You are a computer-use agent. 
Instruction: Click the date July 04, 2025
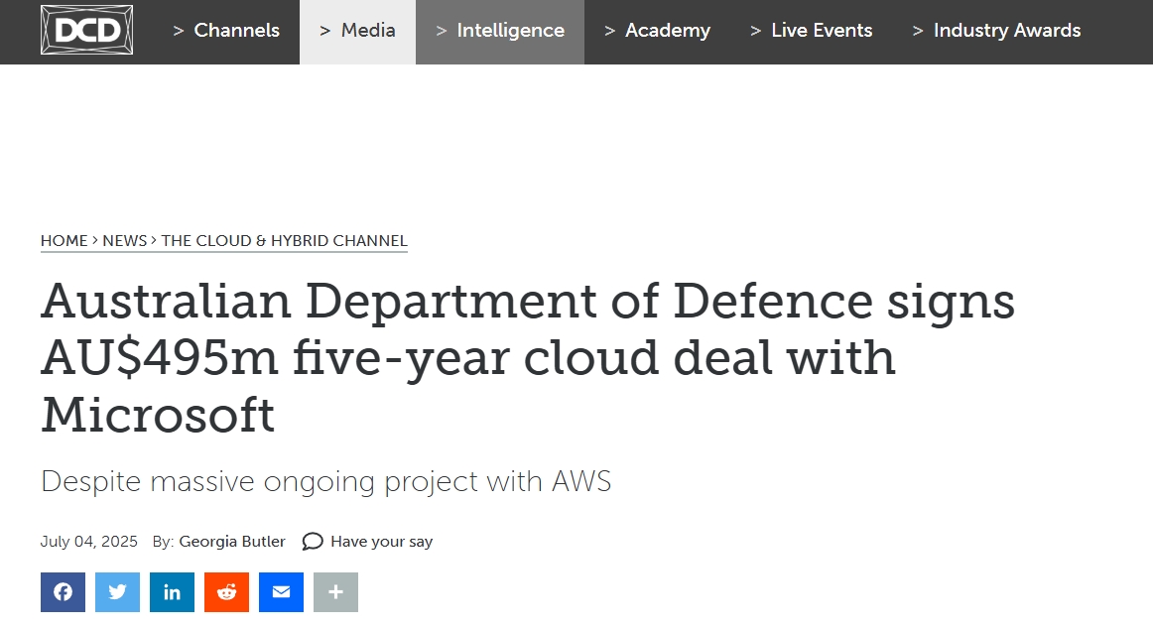[89, 542]
